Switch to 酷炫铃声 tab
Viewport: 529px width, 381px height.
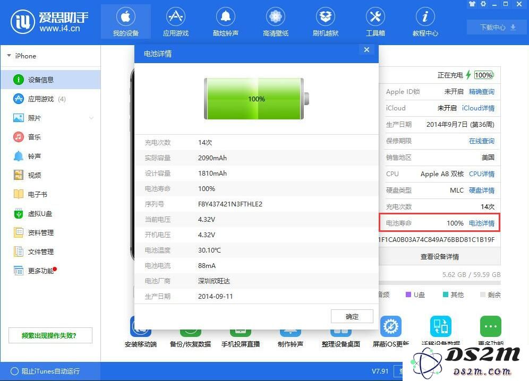coord(226,22)
